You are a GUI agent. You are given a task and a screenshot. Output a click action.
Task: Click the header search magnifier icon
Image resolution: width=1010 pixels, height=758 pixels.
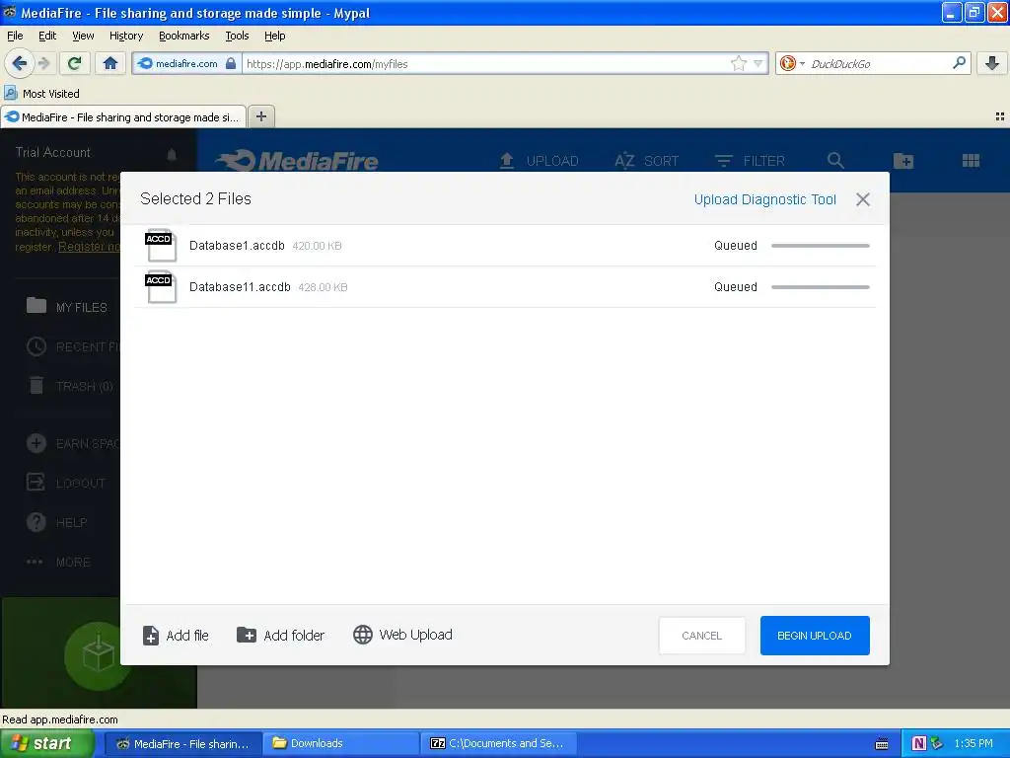835,161
